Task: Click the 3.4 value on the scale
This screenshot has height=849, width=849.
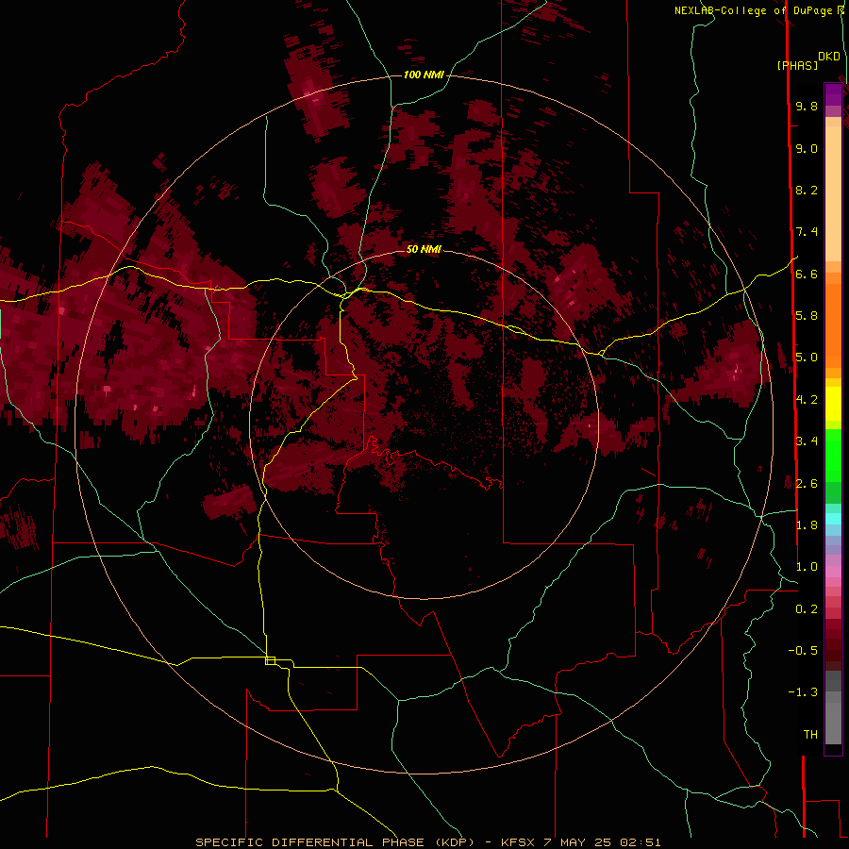Action: [807, 441]
